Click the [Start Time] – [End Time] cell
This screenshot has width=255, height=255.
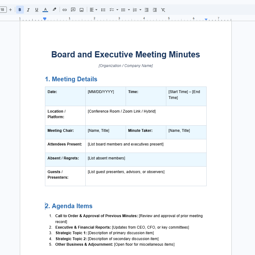pos(186,96)
